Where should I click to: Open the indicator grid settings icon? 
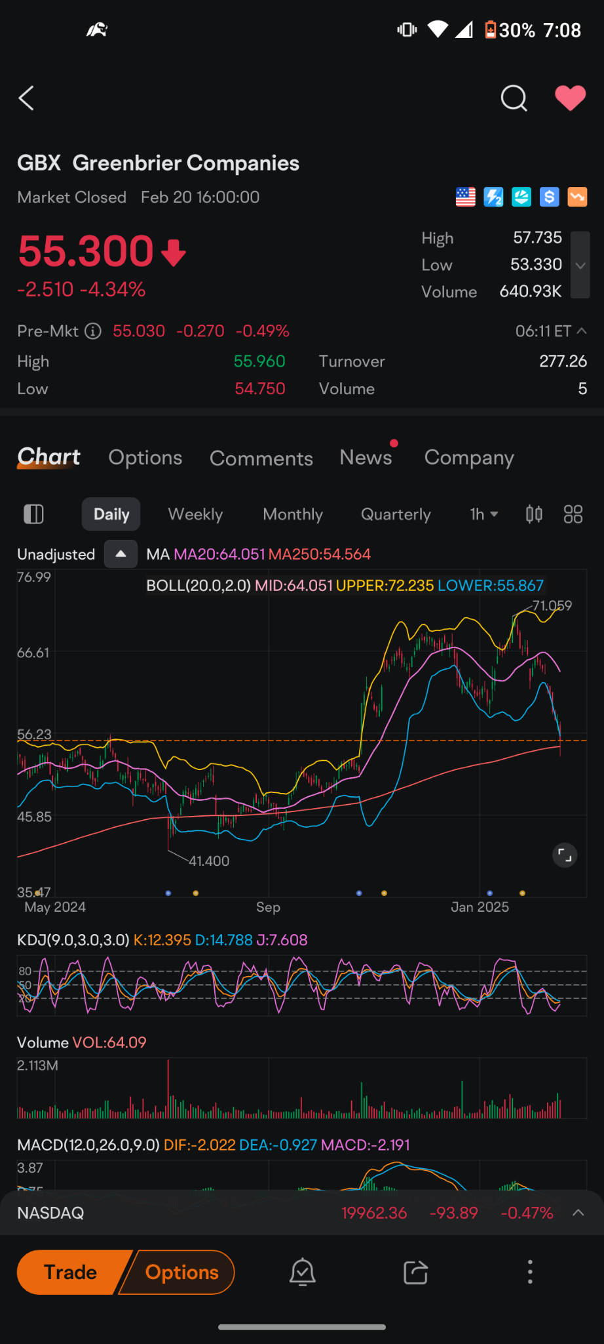click(x=573, y=514)
